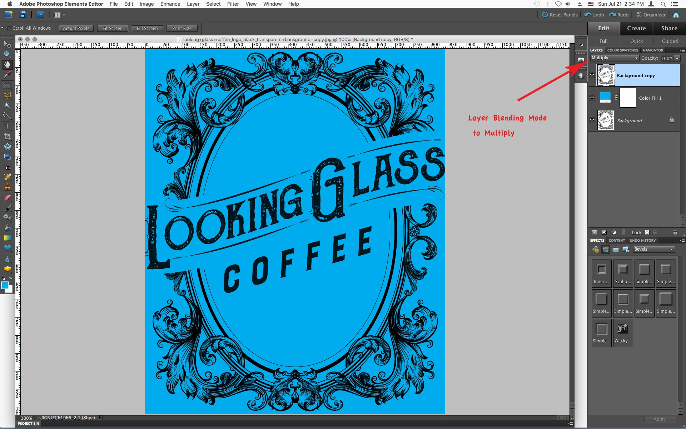The height and width of the screenshot is (429, 686).
Task: Expand the Opacity slider arrow
Action: coord(677,58)
